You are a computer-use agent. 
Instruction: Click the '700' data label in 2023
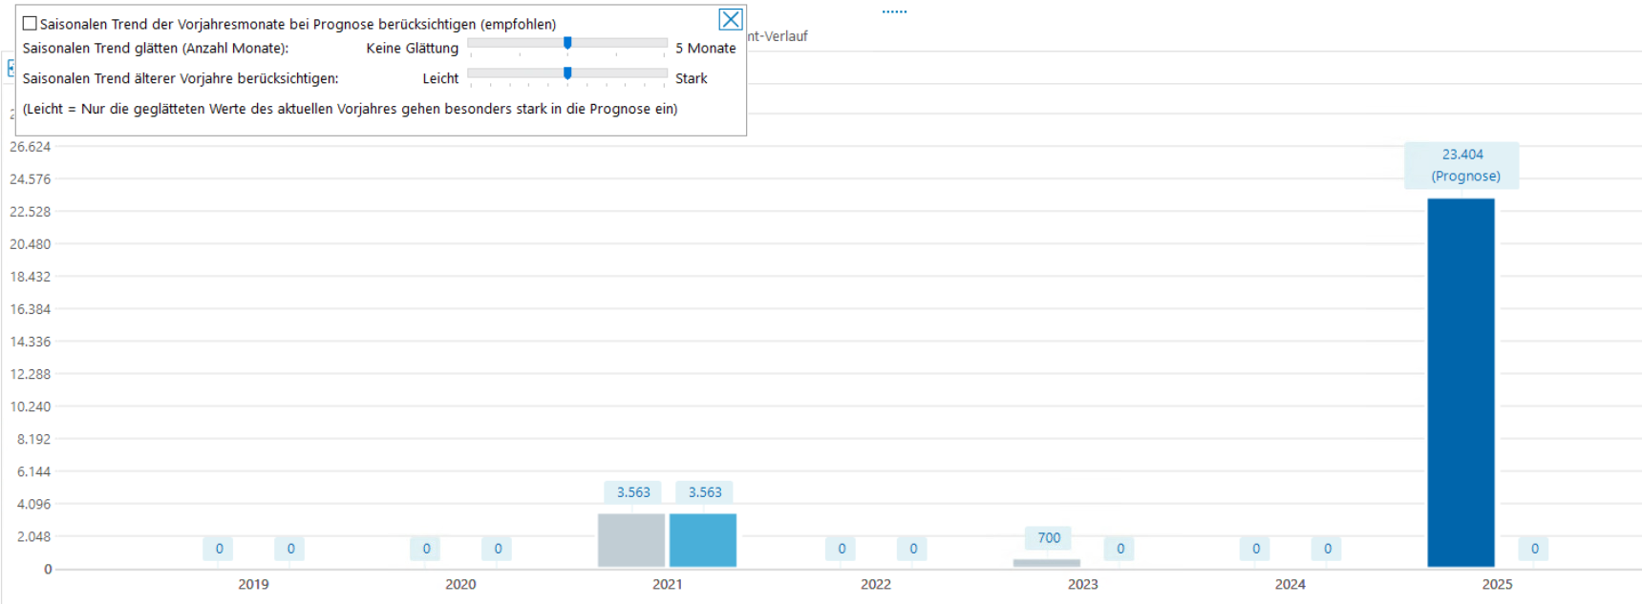[1049, 538]
